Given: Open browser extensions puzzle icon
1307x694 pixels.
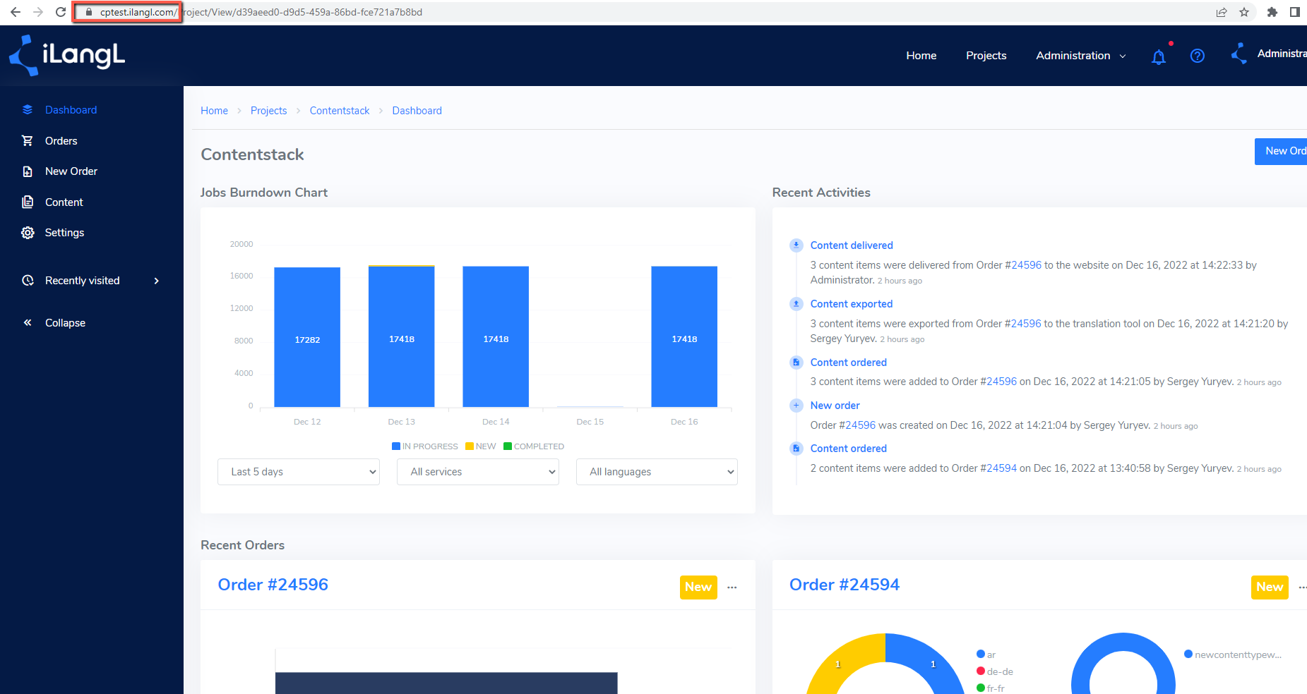Looking at the screenshot, I should click(1272, 12).
